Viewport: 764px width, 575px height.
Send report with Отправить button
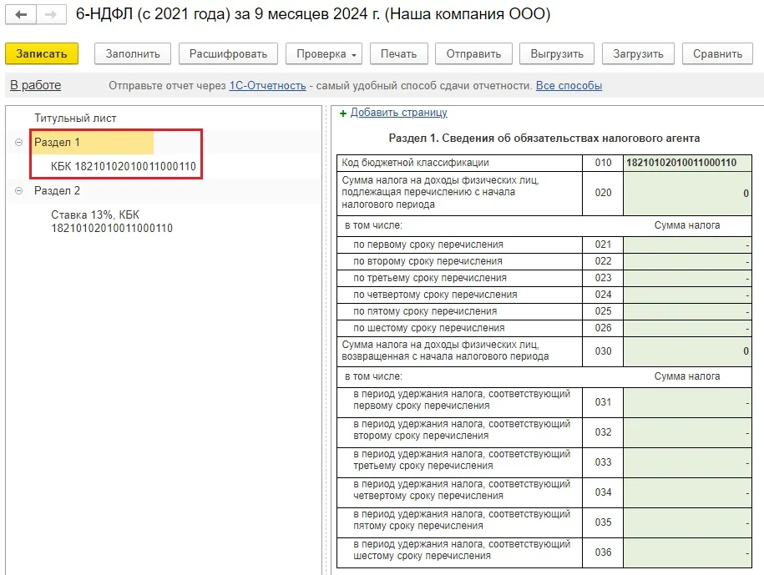pos(473,53)
